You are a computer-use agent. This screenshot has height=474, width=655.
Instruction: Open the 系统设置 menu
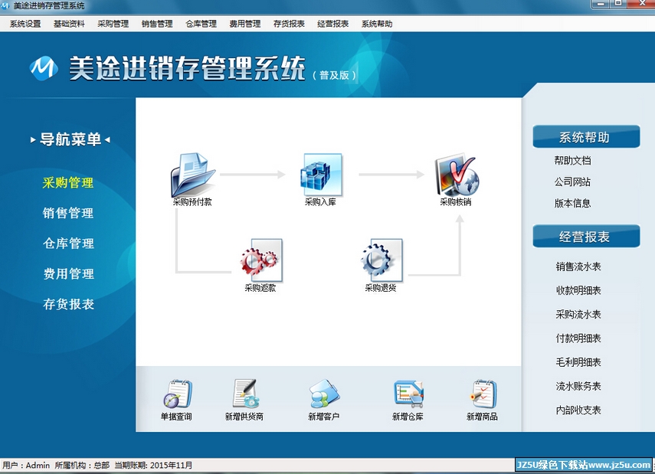(25, 24)
